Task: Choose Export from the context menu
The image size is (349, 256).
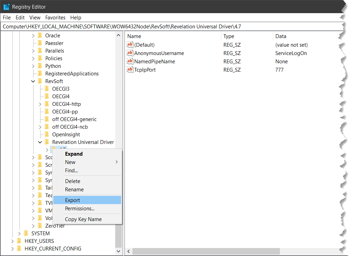Action: pos(73,200)
